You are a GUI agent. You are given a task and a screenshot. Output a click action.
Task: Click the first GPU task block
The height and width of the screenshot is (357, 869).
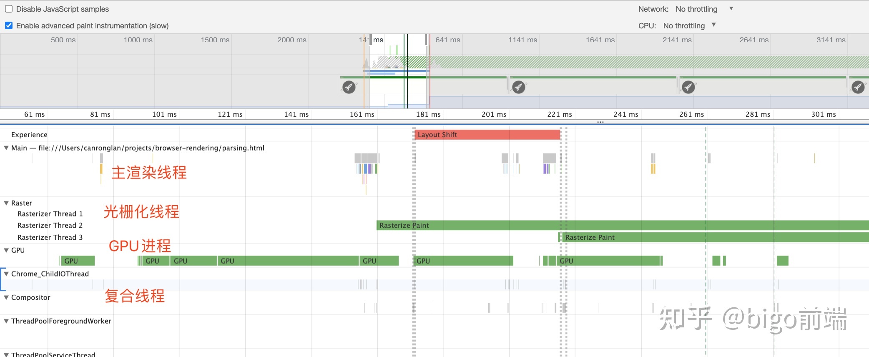(x=78, y=261)
